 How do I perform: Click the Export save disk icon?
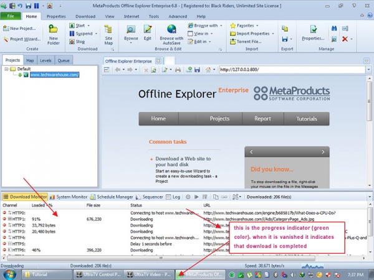(x=285, y=39)
